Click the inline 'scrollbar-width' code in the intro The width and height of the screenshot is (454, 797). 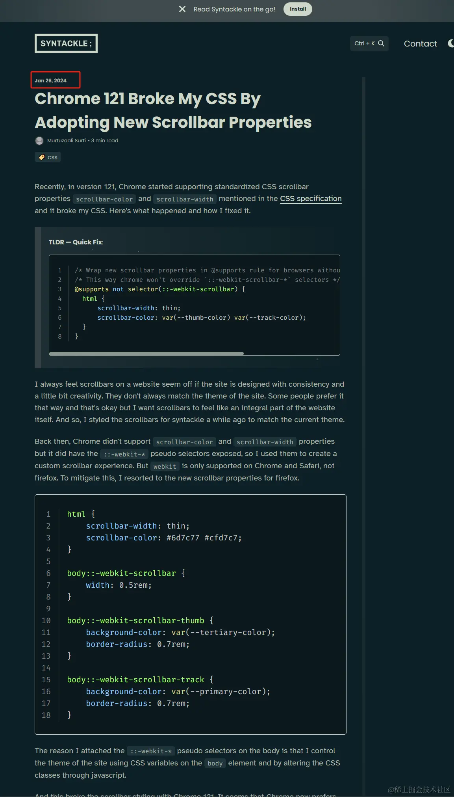pos(185,199)
